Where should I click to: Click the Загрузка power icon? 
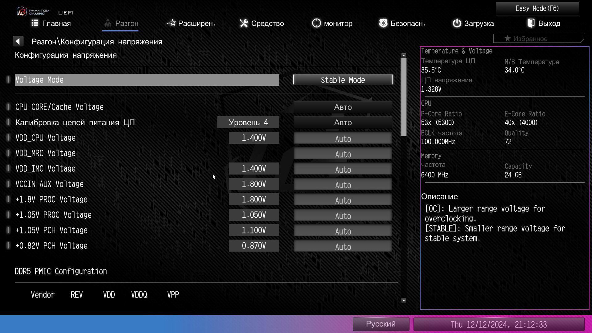click(x=457, y=23)
